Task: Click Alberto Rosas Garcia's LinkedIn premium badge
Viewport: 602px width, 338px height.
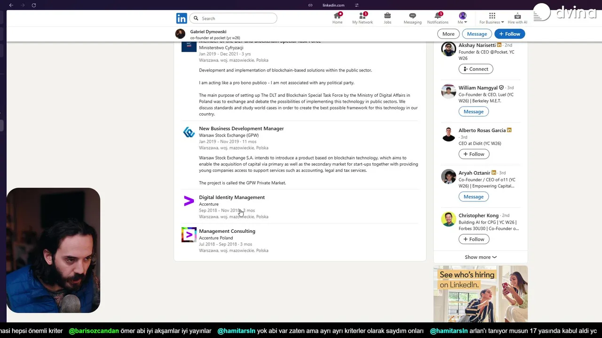Action: pyautogui.click(x=509, y=130)
